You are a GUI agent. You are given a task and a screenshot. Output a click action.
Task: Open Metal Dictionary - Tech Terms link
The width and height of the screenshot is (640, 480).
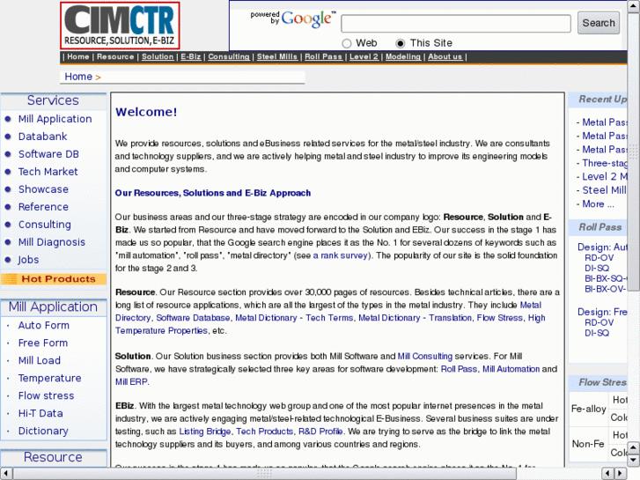point(294,318)
